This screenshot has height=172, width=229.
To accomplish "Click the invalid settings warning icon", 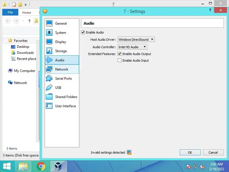I will [x=129, y=153].
